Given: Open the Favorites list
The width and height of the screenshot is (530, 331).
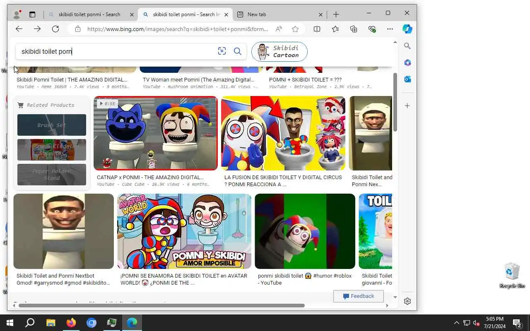Looking at the screenshot, I should 335,29.
